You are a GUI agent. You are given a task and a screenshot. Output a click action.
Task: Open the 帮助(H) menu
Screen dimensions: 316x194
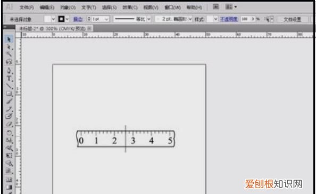point(194,7)
